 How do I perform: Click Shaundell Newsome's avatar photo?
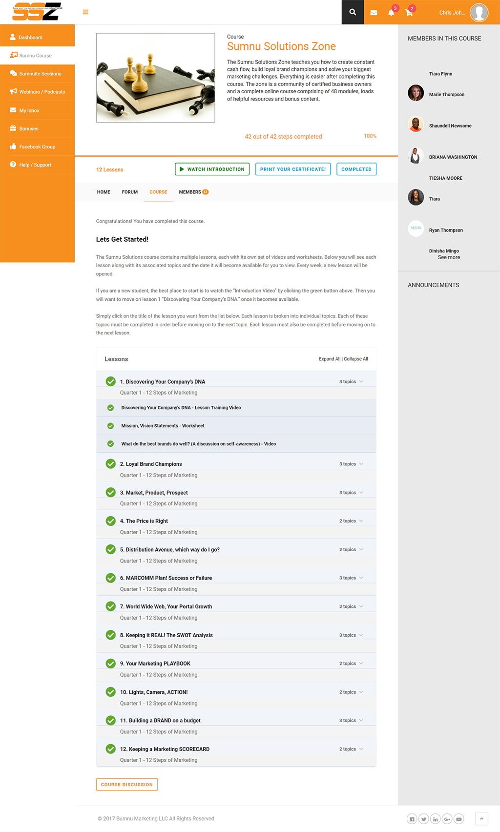tap(416, 124)
